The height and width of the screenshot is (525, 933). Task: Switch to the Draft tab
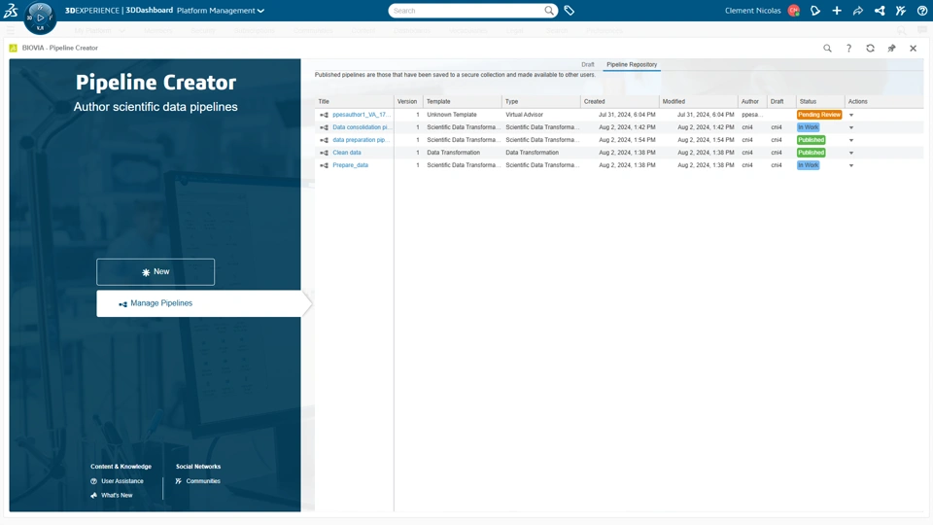coord(588,64)
